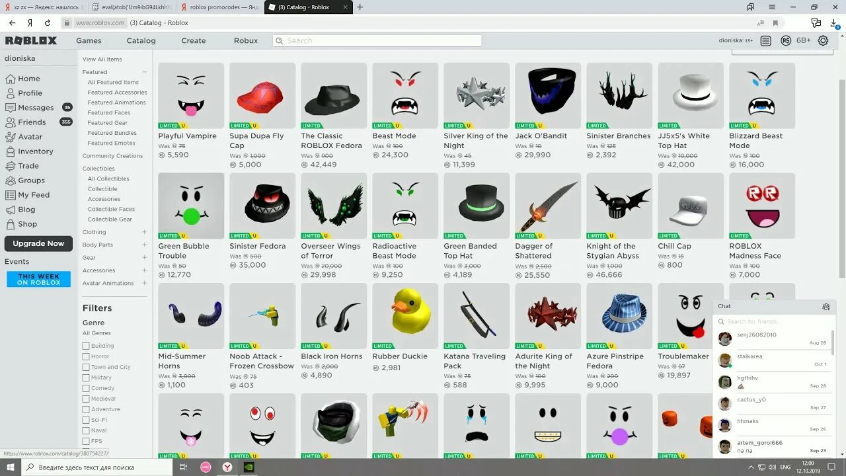Check the Adventure genre checkbox
The width and height of the screenshot is (846, 476).
(86, 409)
